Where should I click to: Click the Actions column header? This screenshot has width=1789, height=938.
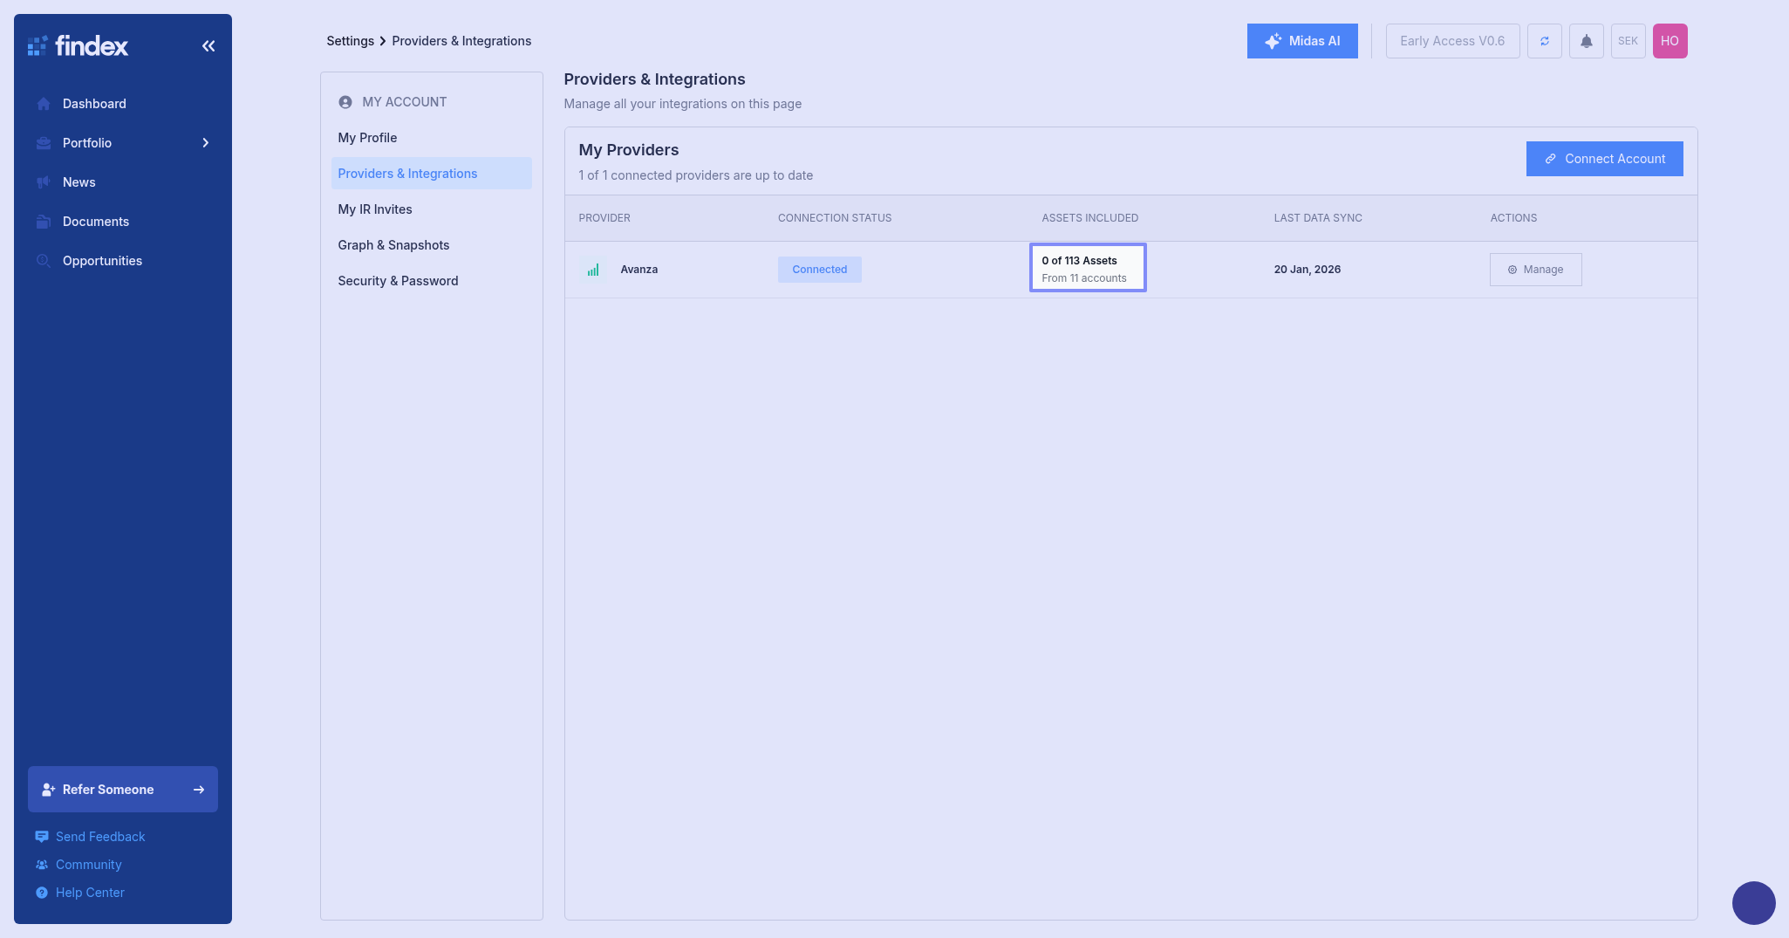point(1513,218)
